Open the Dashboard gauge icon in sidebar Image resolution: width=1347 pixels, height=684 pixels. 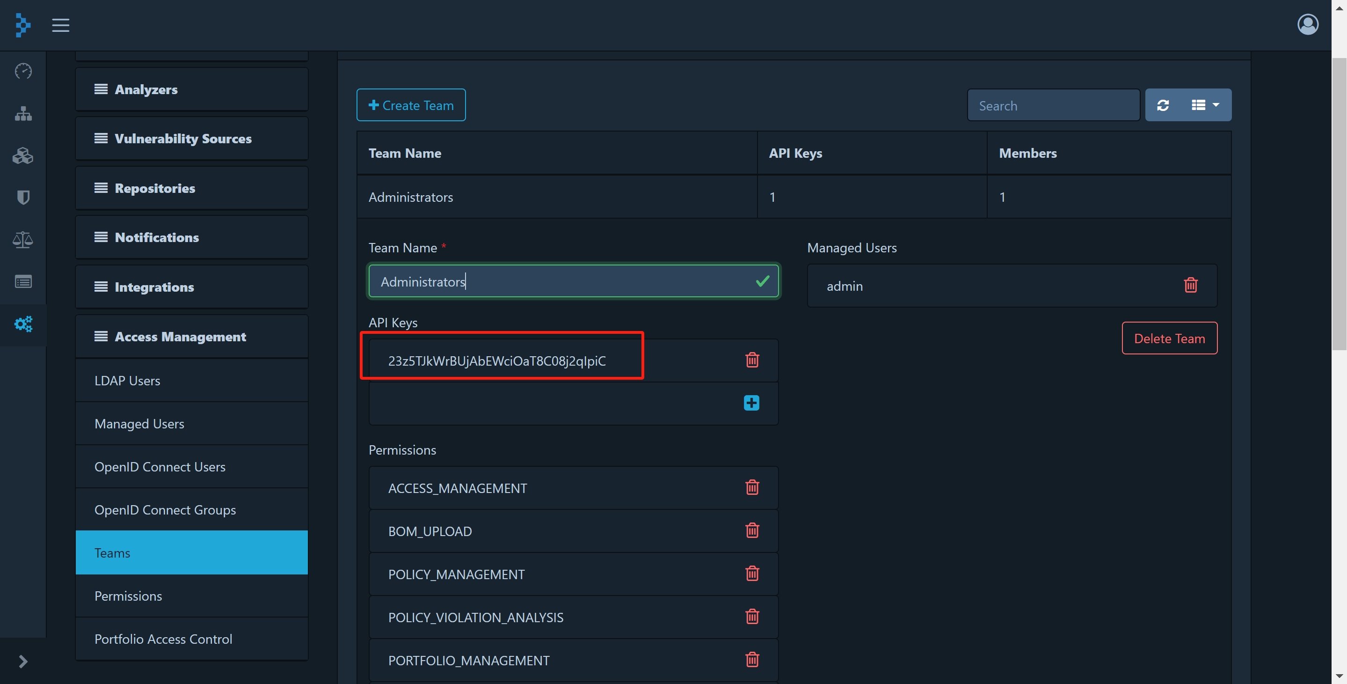pyautogui.click(x=23, y=71)
